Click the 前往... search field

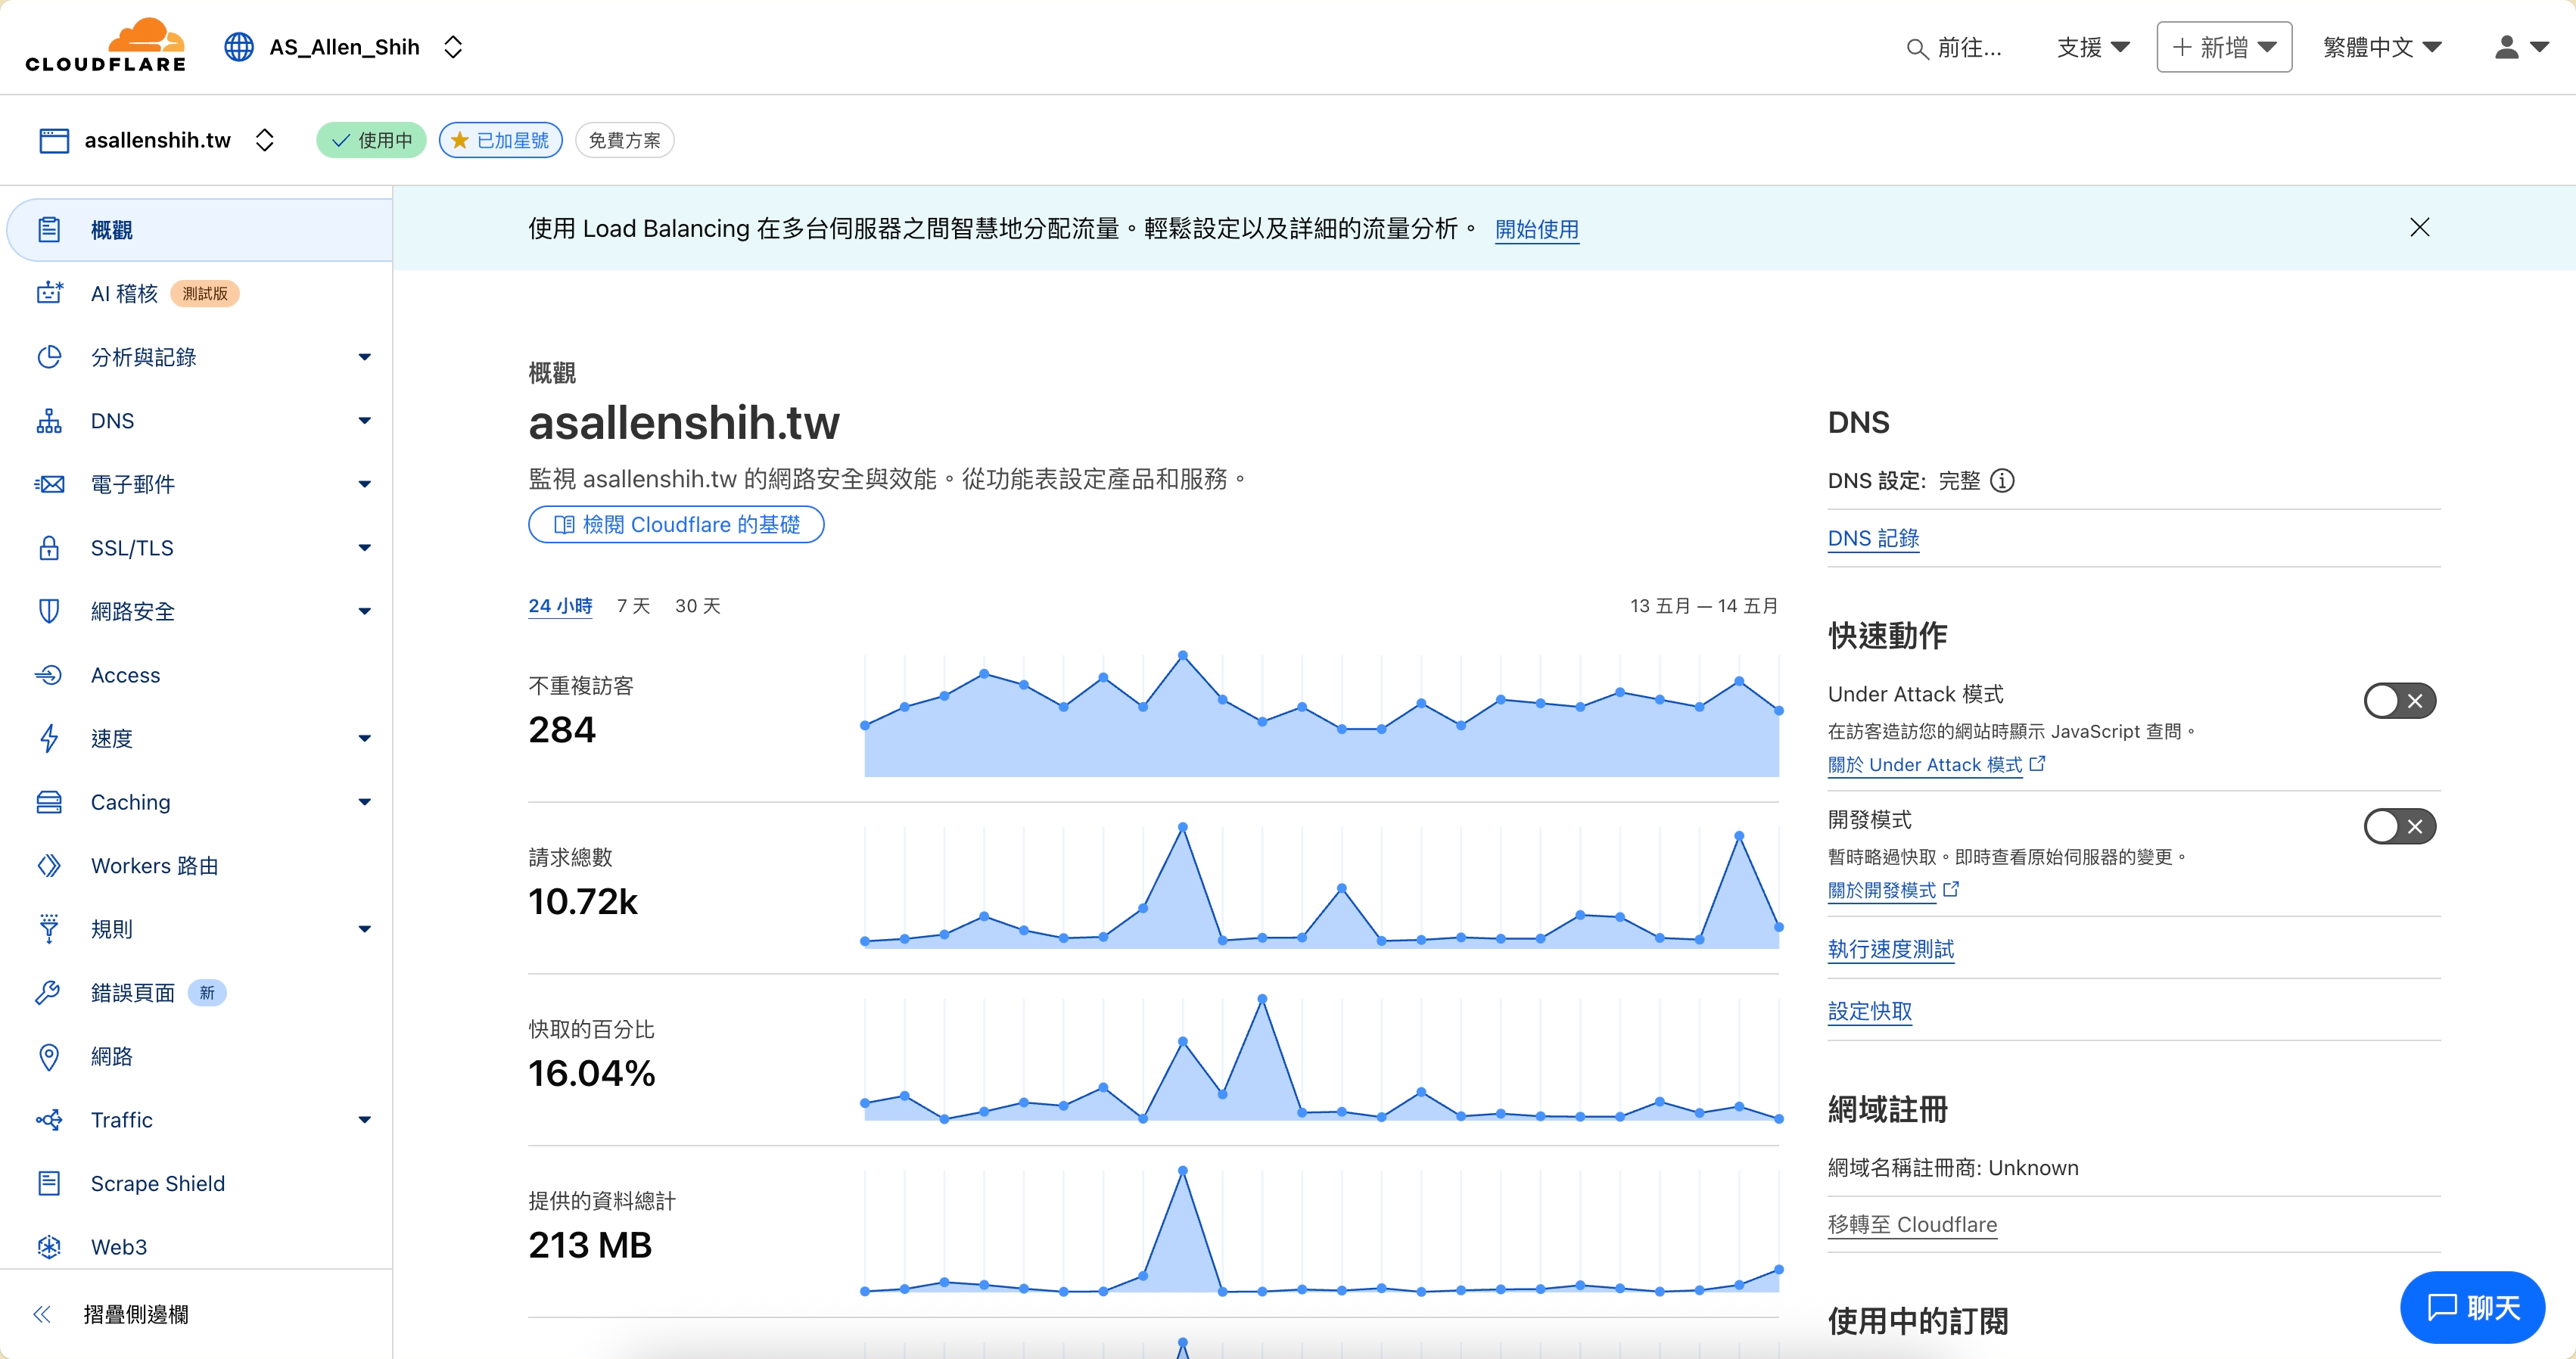tap(1955, 48)
